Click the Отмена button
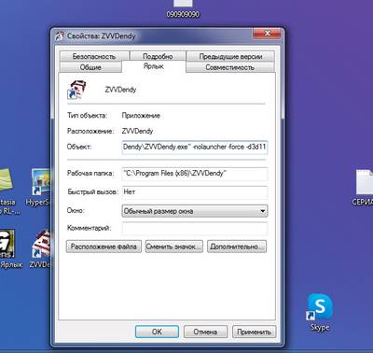Screen dimensions: 373x353 205,332
